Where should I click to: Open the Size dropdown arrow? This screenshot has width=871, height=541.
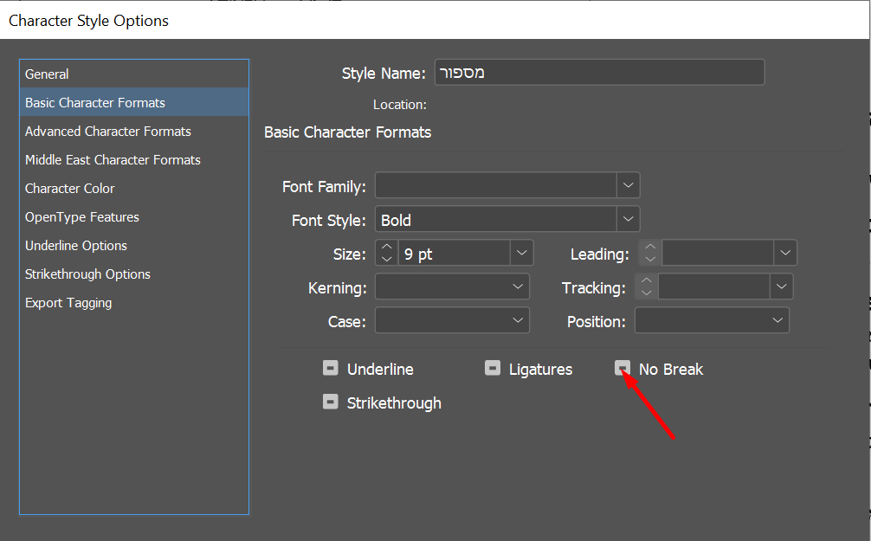tap(522, 254)
